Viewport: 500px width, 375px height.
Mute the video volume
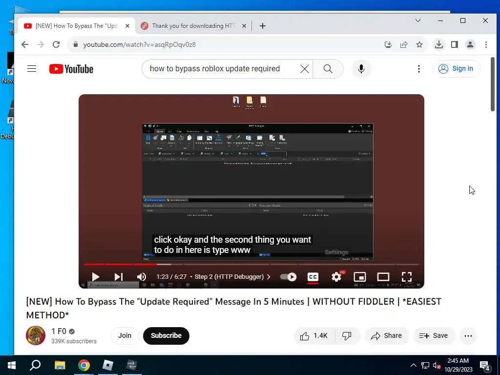tap(141, 276)
